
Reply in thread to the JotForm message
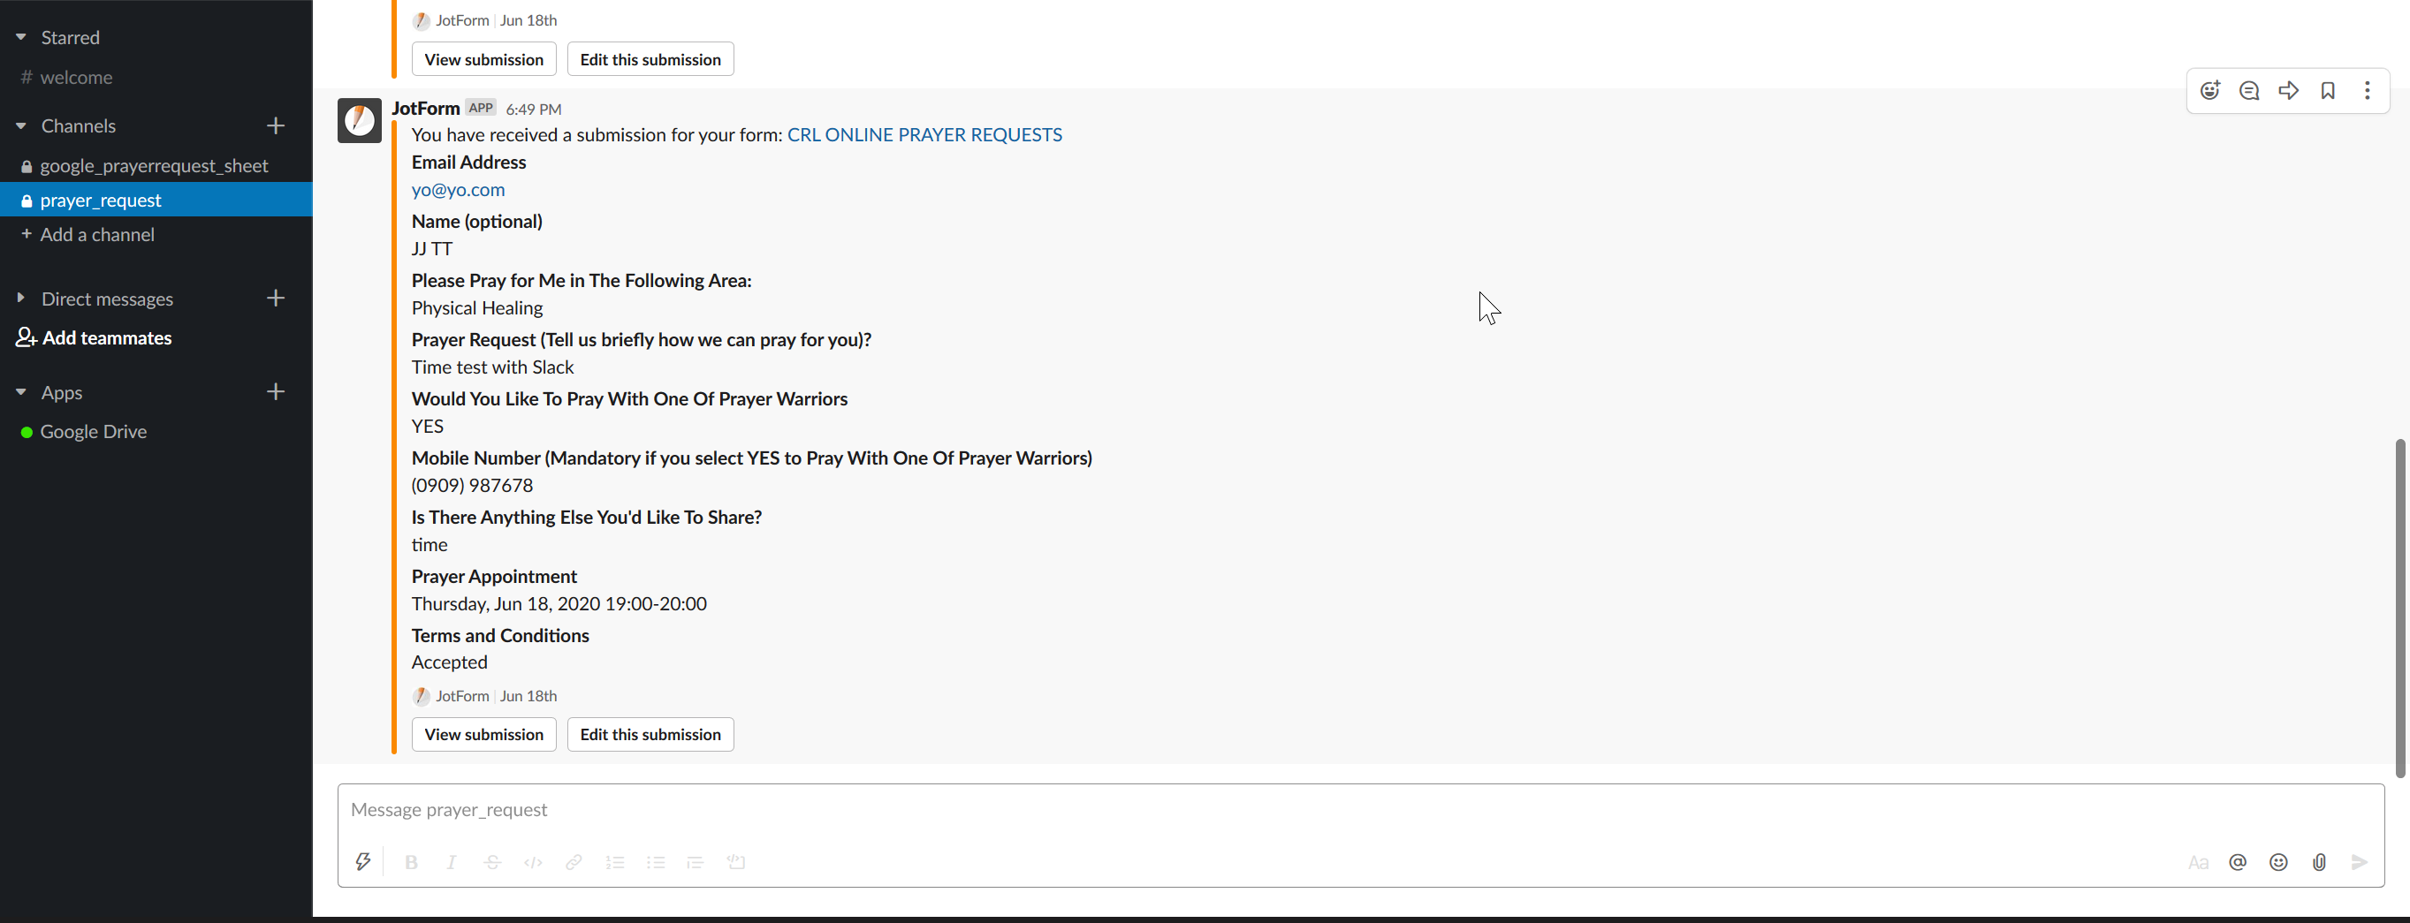pos(2249,91)
